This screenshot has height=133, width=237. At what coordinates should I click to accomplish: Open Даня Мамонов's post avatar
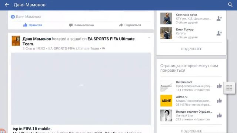[16, 41]
